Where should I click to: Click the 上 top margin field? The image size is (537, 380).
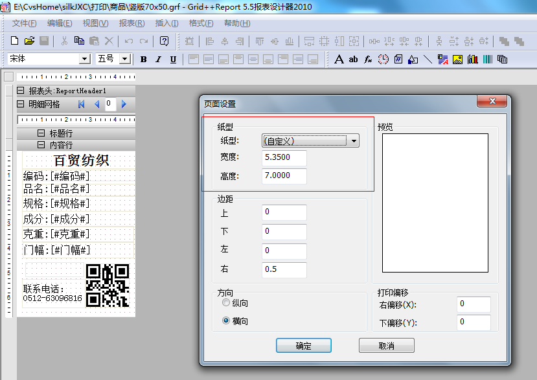click(x=284, y=212)
